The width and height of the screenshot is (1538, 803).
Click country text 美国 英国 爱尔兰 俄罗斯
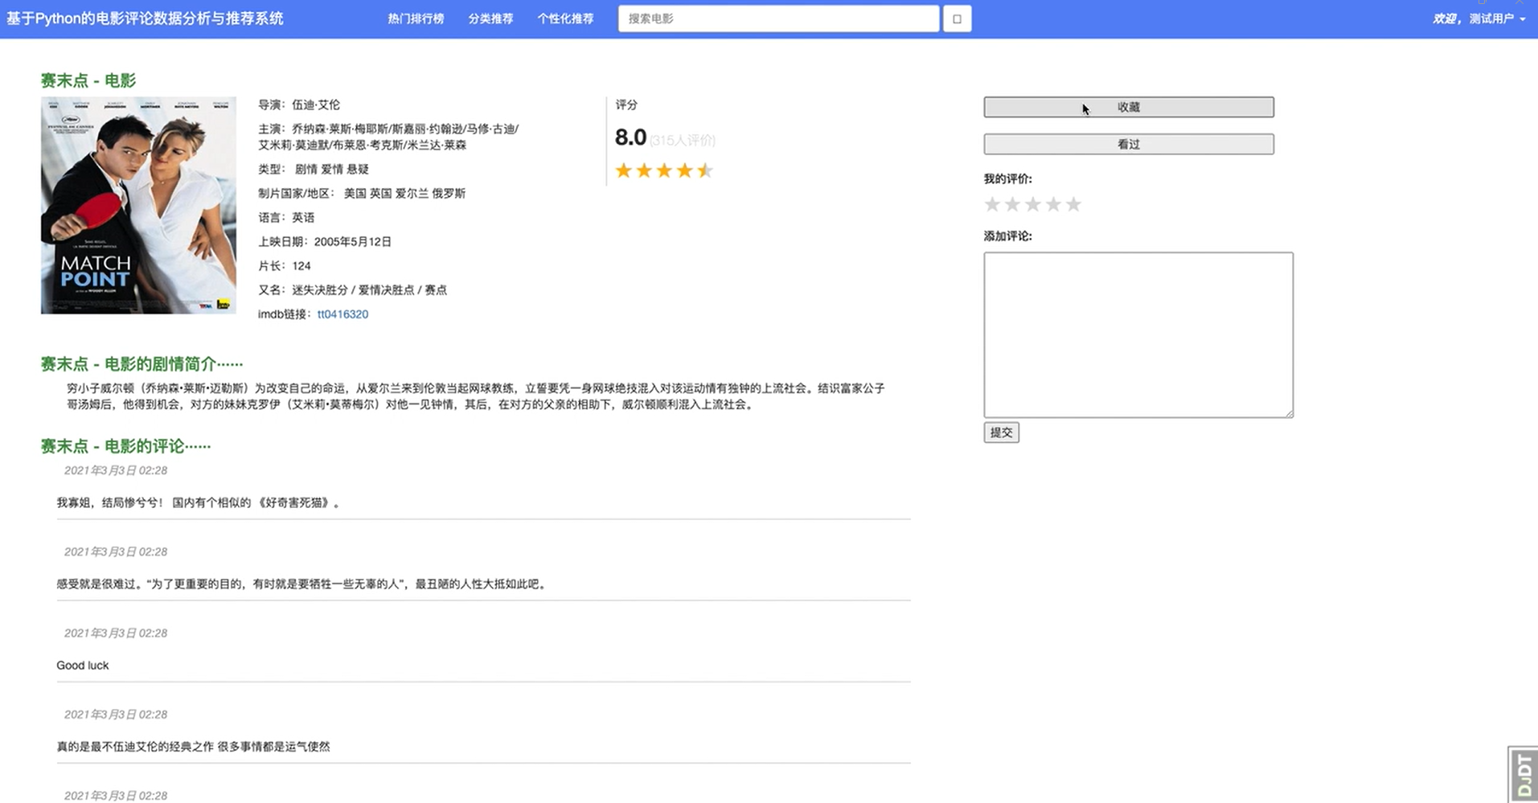tap(404, 193)
